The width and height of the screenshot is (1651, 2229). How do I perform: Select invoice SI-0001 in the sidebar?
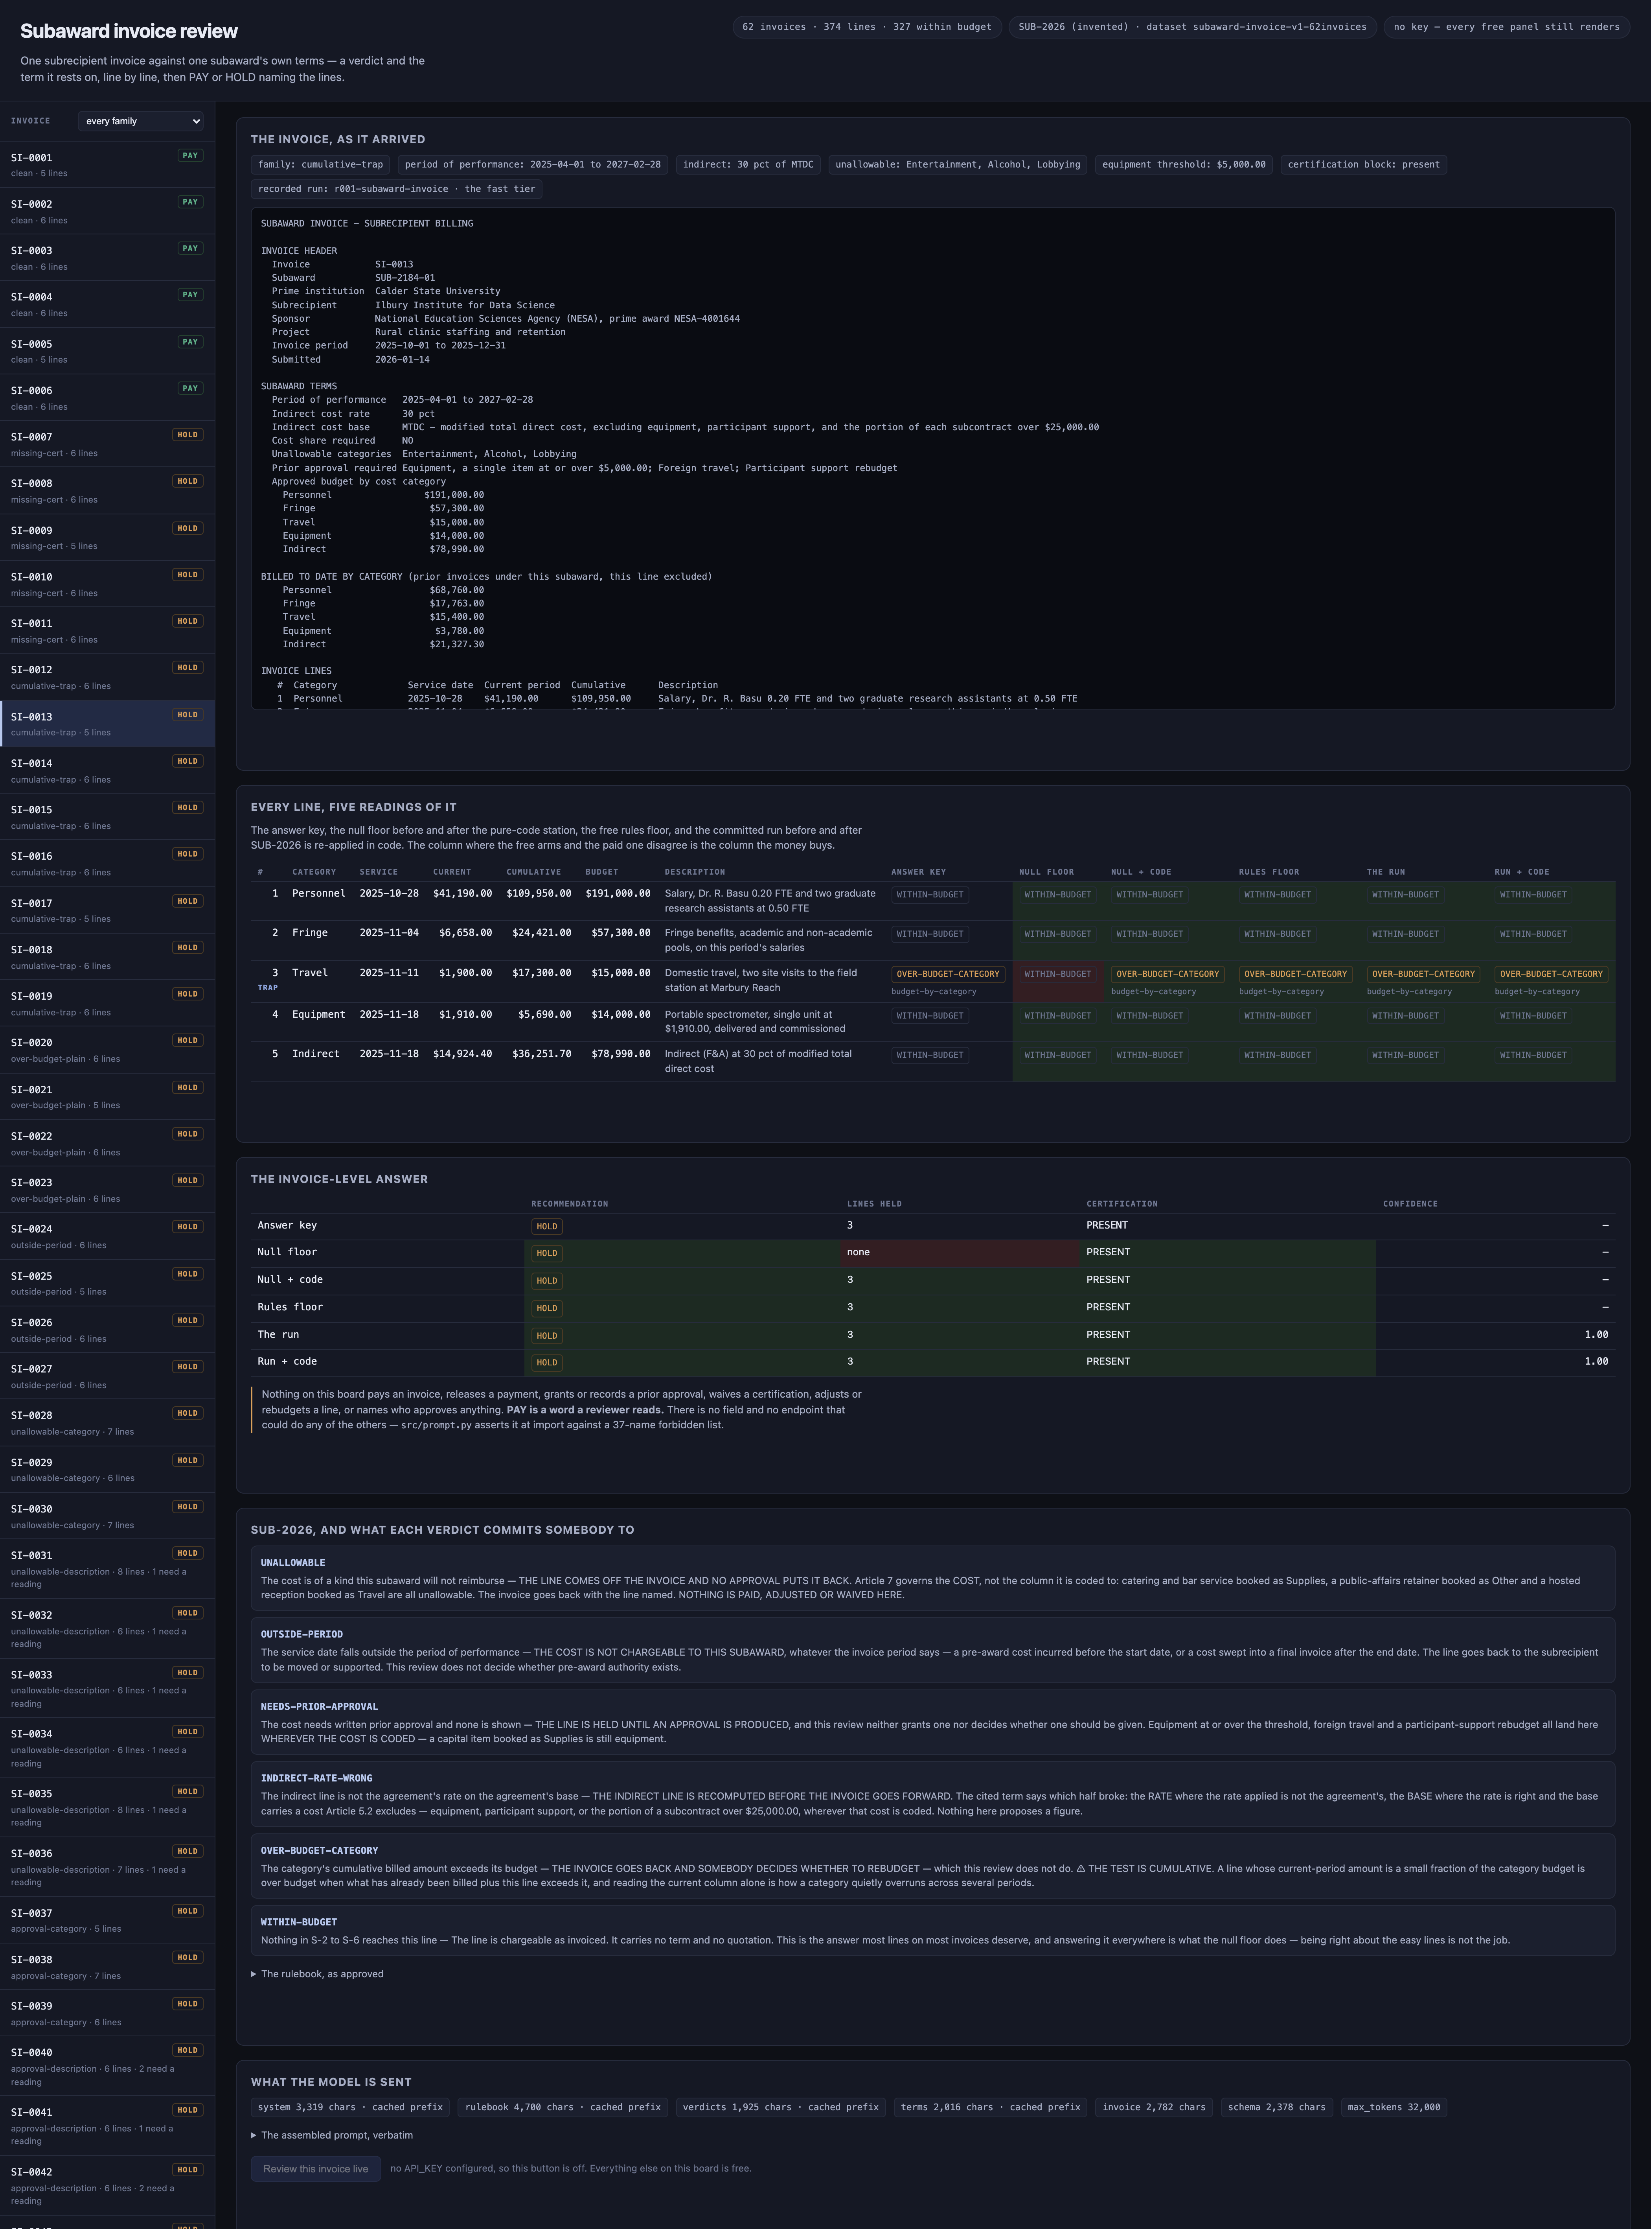tap(107, 164)
